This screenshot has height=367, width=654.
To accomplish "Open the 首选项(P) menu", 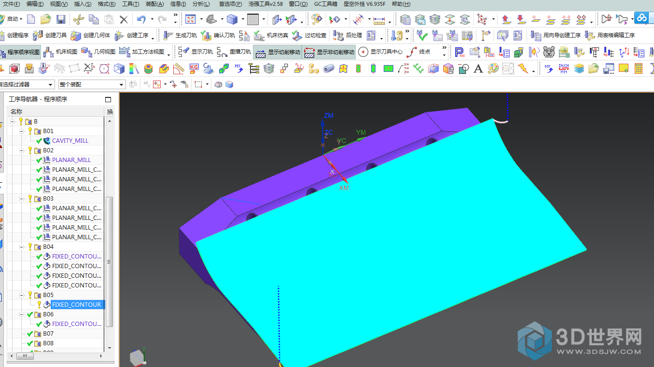I will coord(230,4).
